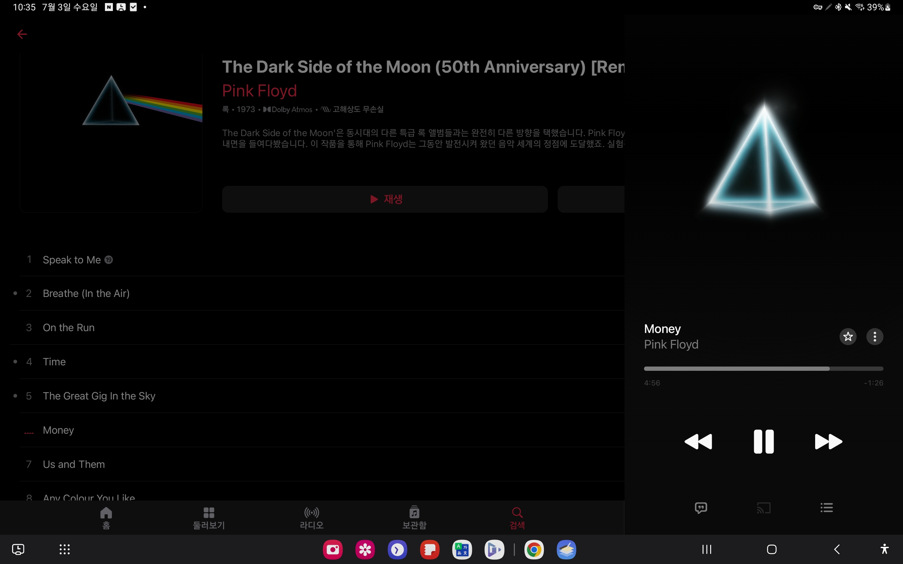The width and height of the screenshot is (903, 564).
Task: Tap the remaining time -1:26 label
Action: pyautogui.click(x=873, y=383)
